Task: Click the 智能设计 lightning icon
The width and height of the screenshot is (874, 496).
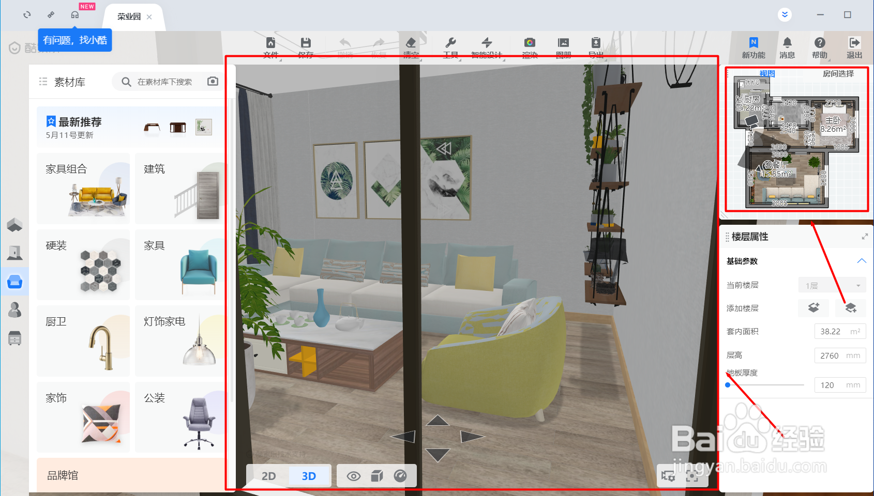Action: pyautogui.click(x=487, y=43)
